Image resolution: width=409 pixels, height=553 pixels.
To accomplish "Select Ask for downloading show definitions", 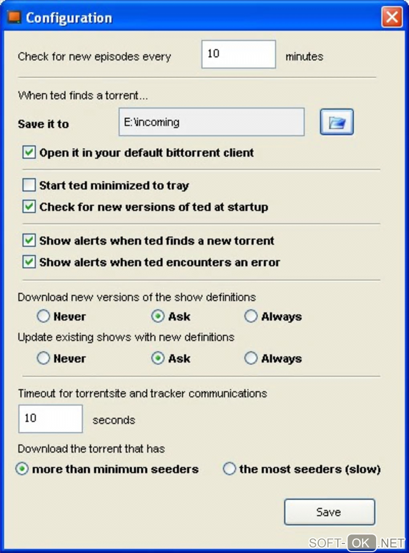I will pyautogui.click(x=158, y=316).
